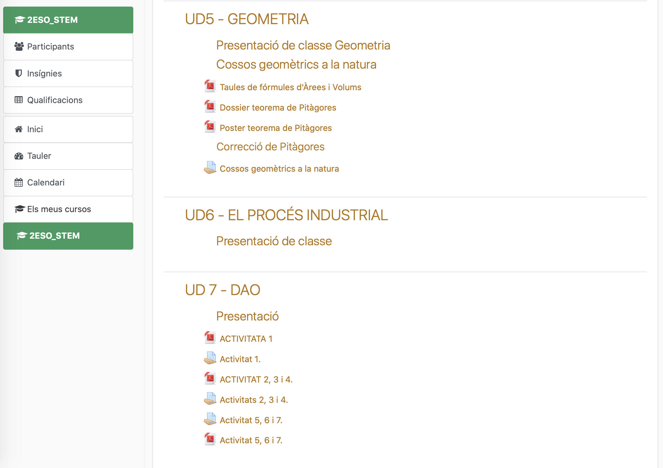
Task: Go to Insígnies in the sidebar
Action: coord(44,74)
